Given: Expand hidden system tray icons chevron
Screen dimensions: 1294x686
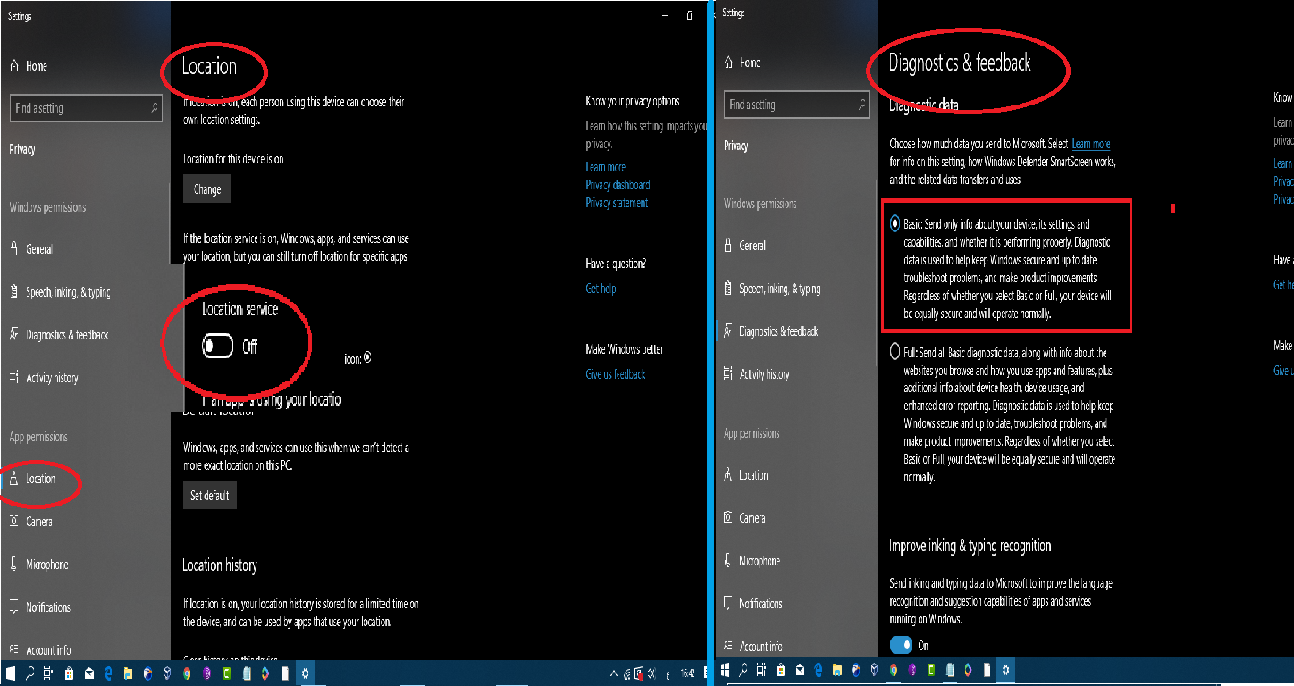Looking at the screenshot, I should coord(614,673).
